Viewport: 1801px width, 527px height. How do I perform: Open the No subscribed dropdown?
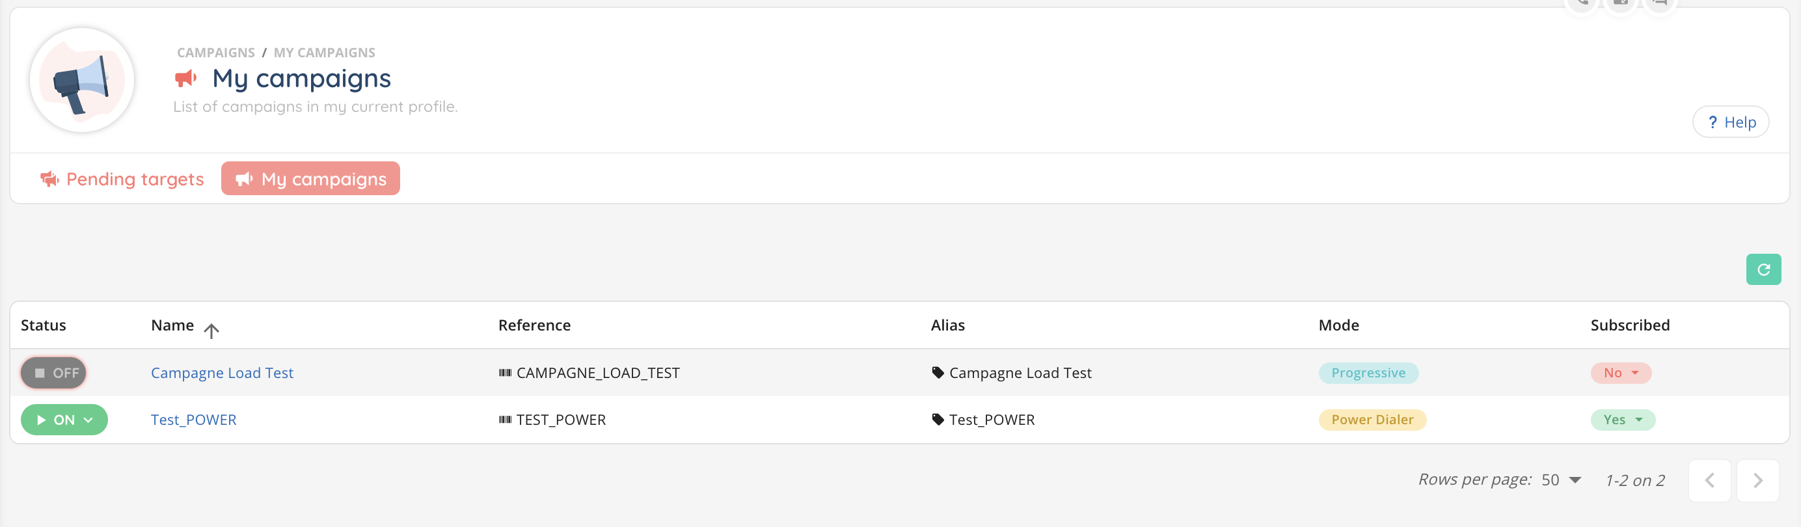tap(1621, 373)
